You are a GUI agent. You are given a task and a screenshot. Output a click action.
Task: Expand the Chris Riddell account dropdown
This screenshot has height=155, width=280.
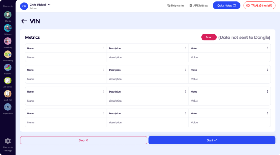tap(49, 4)
